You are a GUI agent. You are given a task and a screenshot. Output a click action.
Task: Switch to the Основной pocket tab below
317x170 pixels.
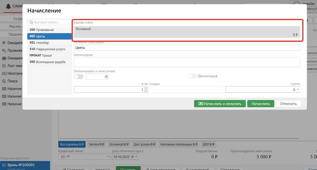coord(119,144)
